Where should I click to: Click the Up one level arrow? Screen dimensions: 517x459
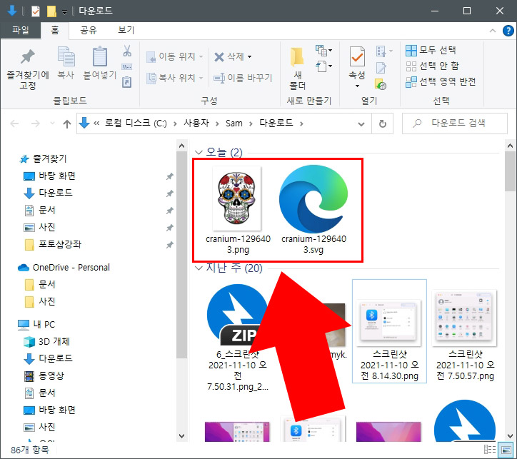(x=67, y=124)
